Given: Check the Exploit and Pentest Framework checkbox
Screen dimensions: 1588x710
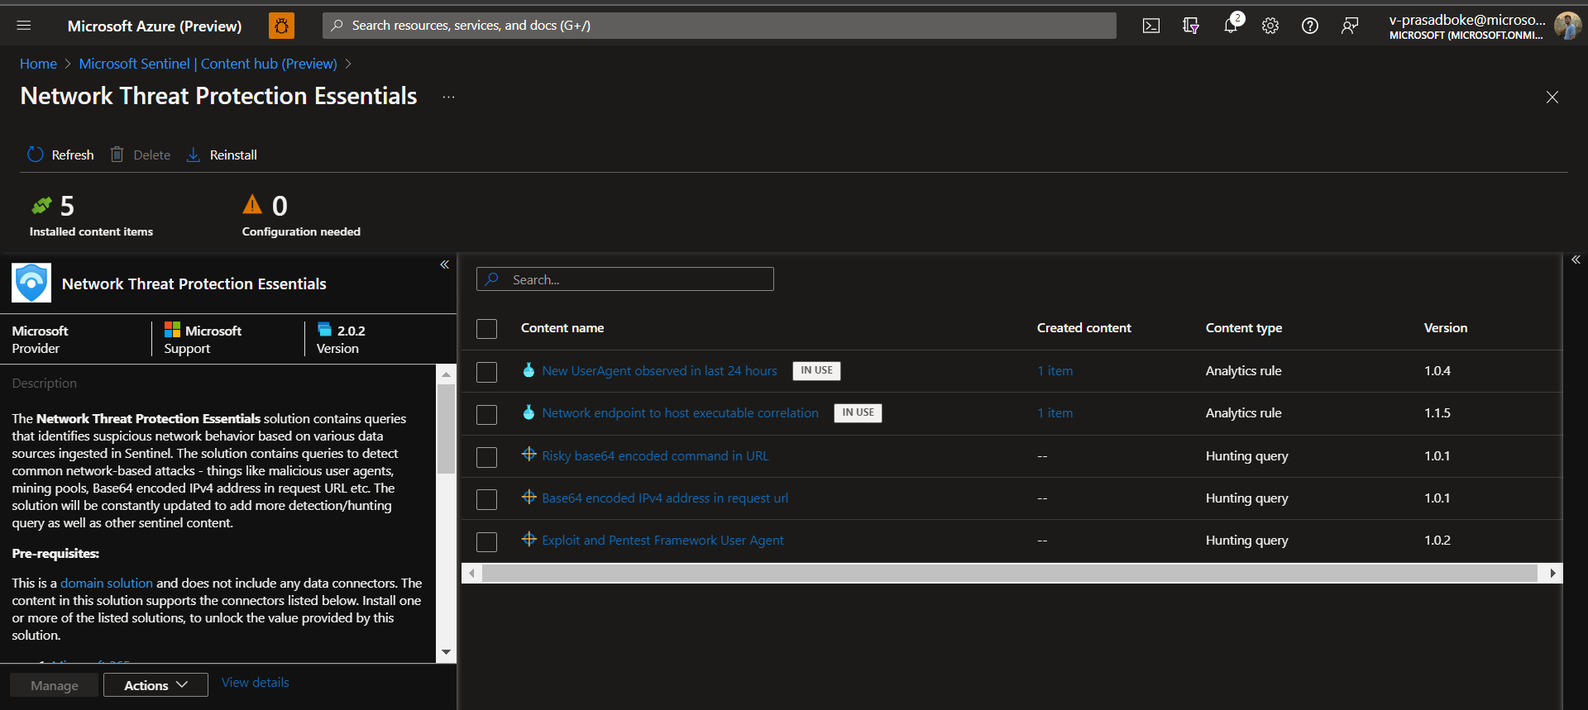Looking at the screenshot, I should coord(487,542).
